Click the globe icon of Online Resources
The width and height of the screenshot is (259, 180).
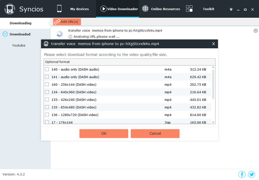(x=145, y=9)
